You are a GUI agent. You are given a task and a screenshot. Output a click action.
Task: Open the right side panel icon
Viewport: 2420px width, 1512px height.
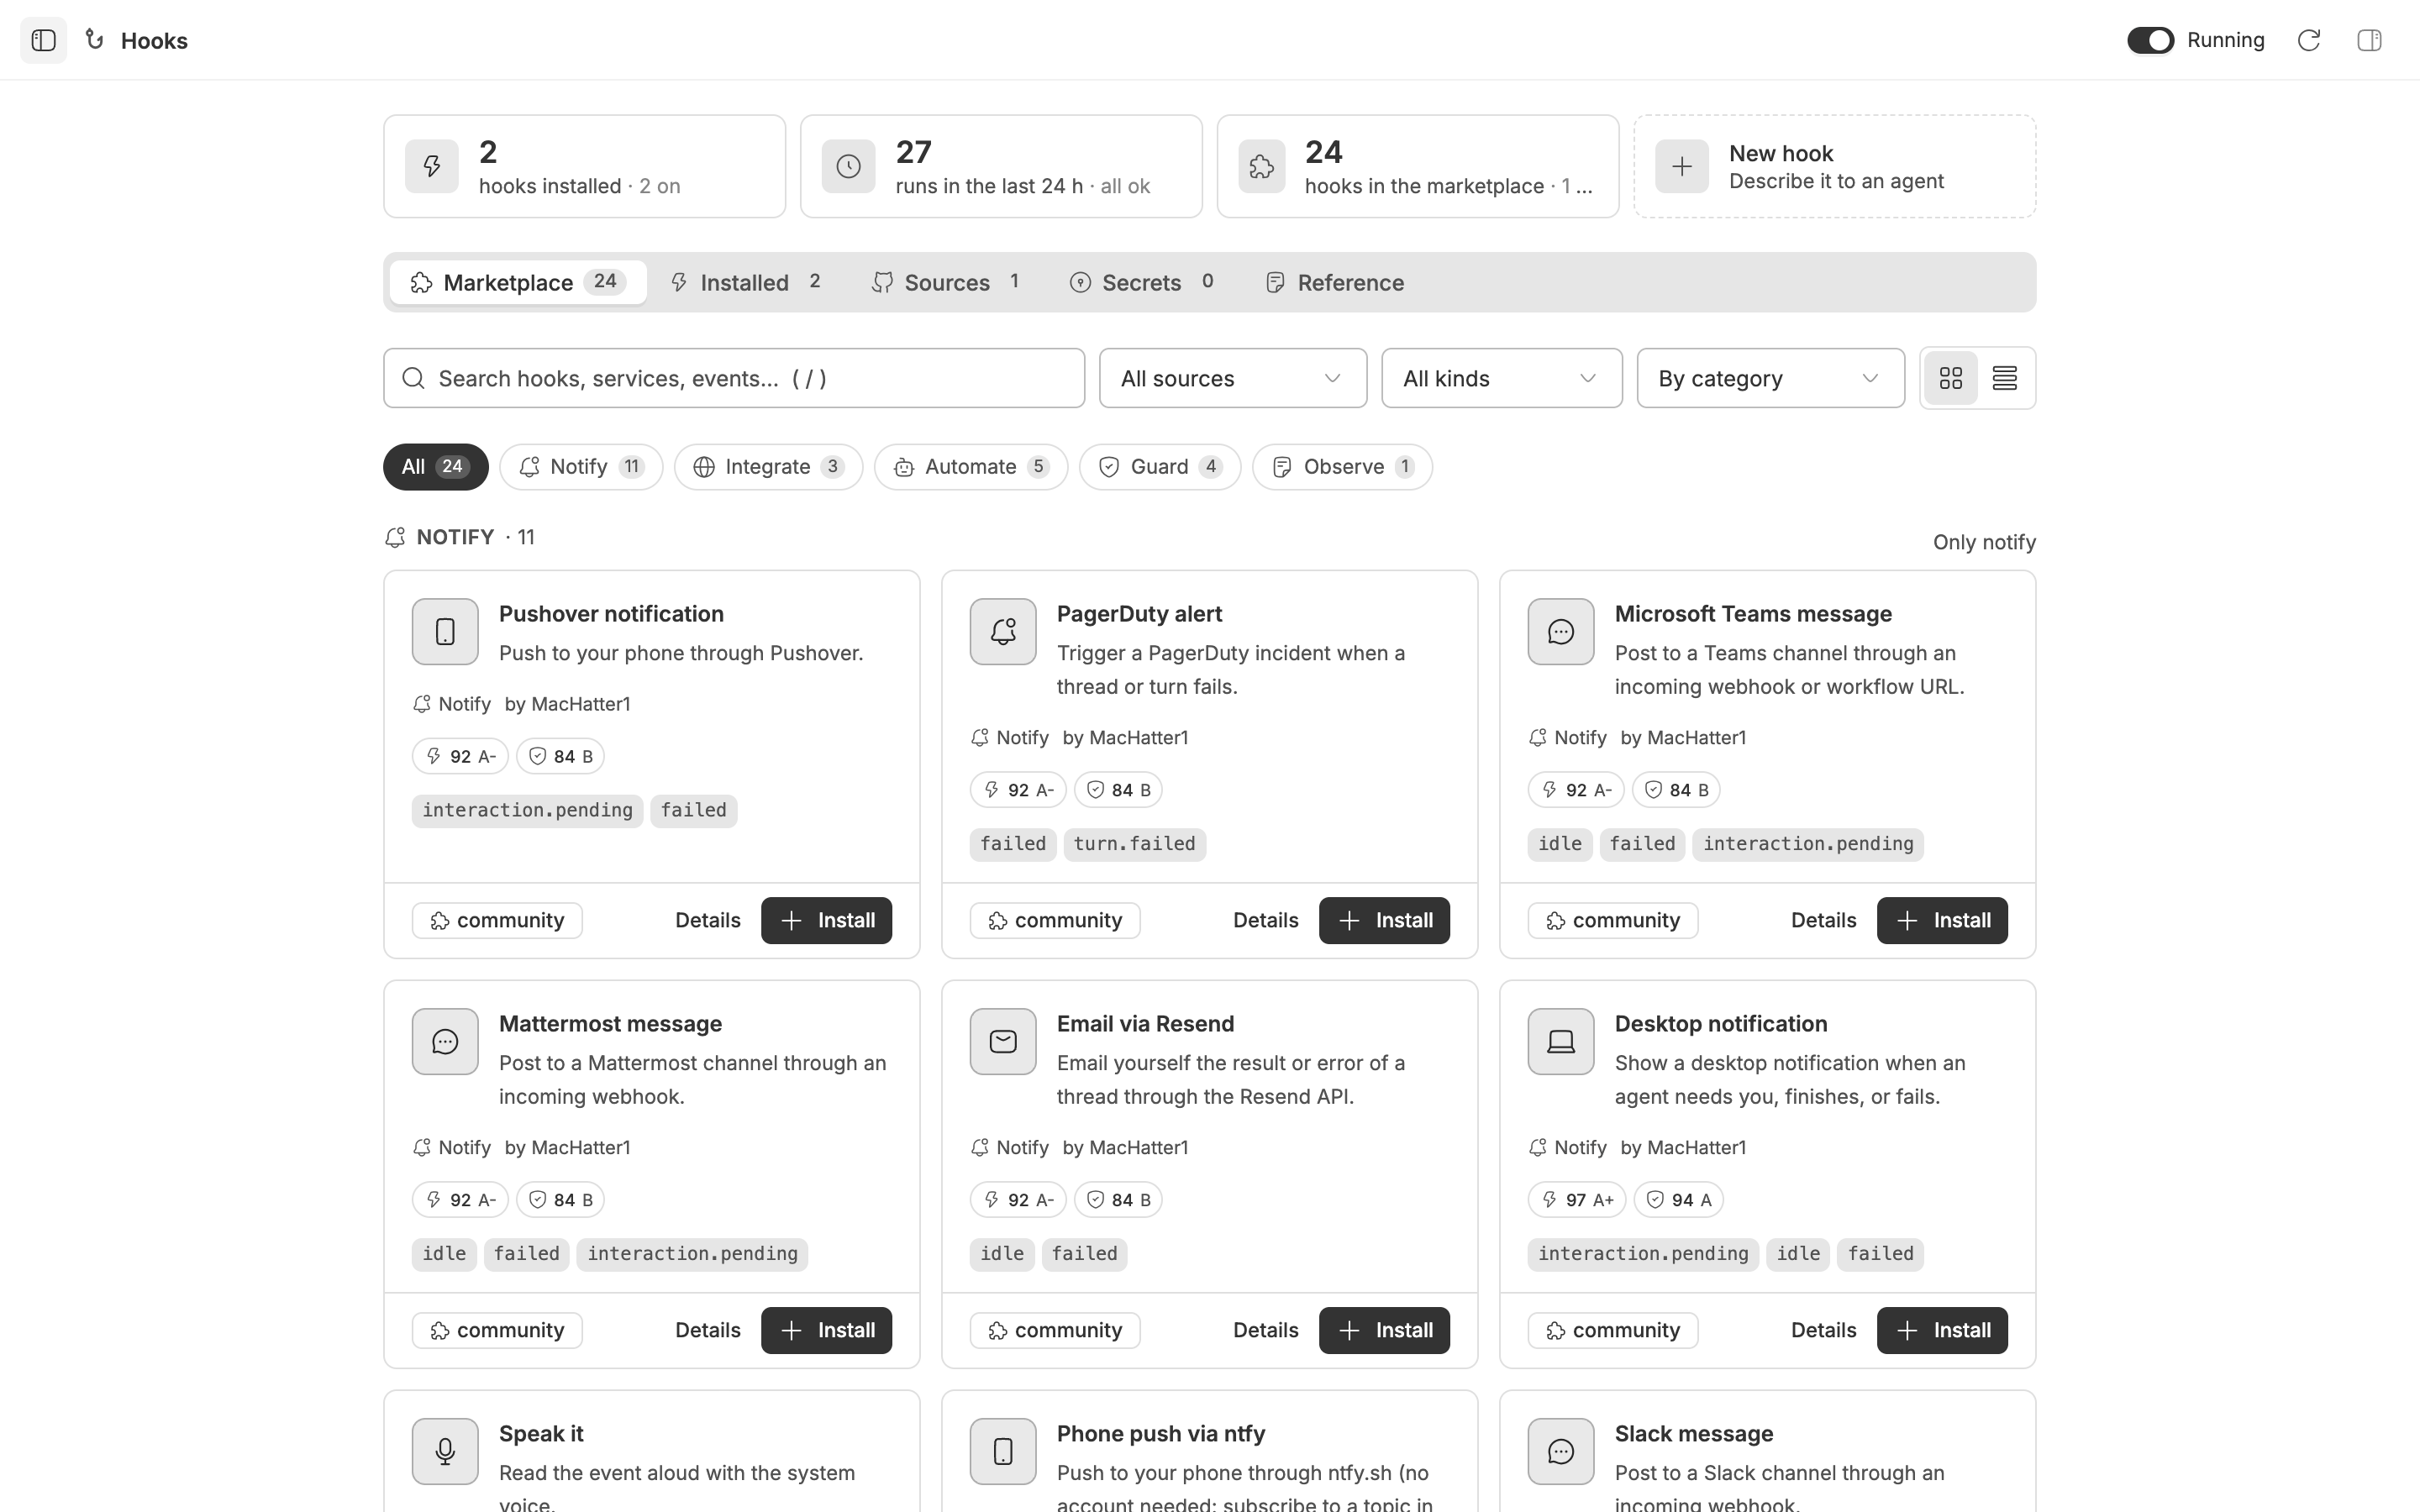click(x=2369, y=40)
